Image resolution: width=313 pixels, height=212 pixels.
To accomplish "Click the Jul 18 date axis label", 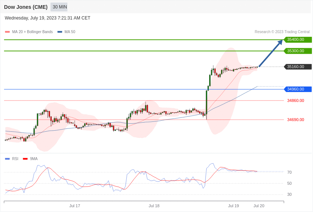I will (154, 206).
